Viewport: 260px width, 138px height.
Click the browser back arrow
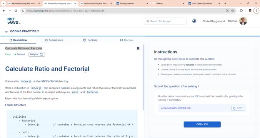3,11
